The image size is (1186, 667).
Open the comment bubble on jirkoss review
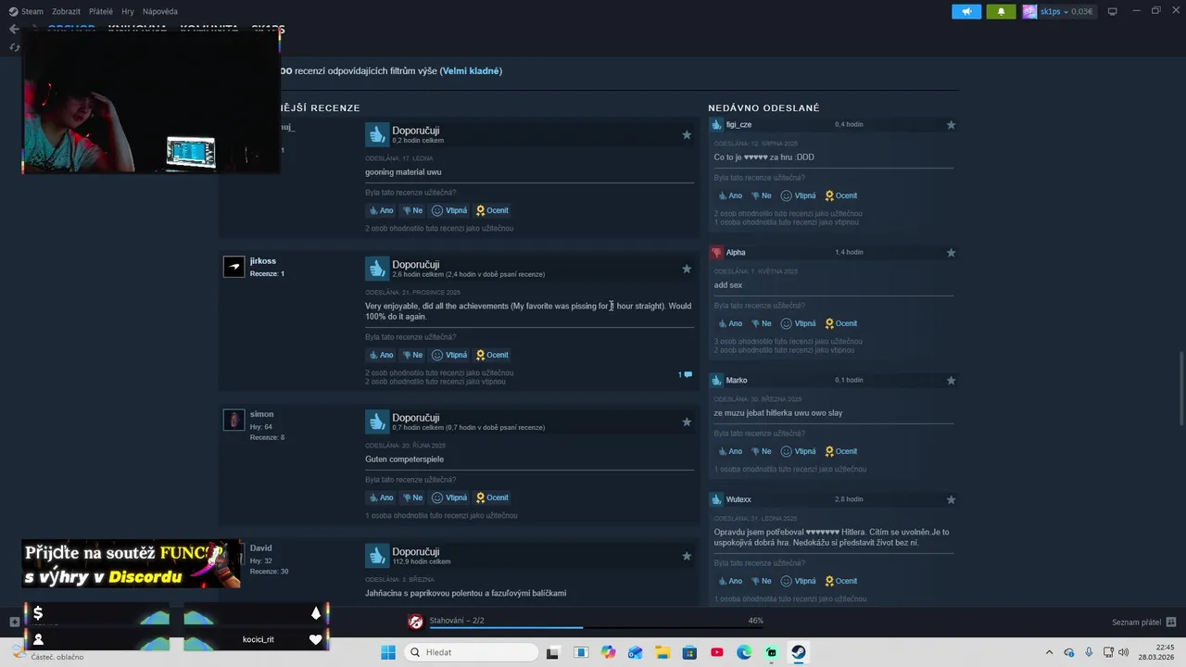coord(686,374)
